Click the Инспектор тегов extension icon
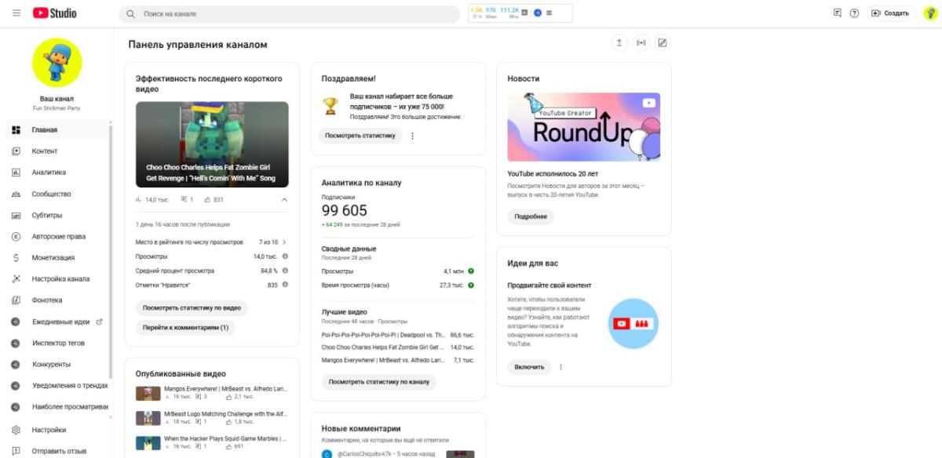Screen dimensions: 942x458 pos(16,343)
